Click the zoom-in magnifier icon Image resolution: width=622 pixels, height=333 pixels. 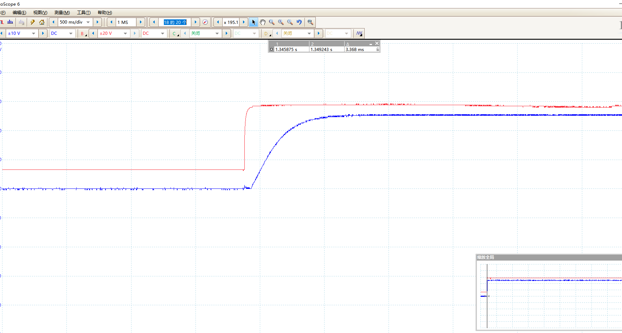point(281,22)
